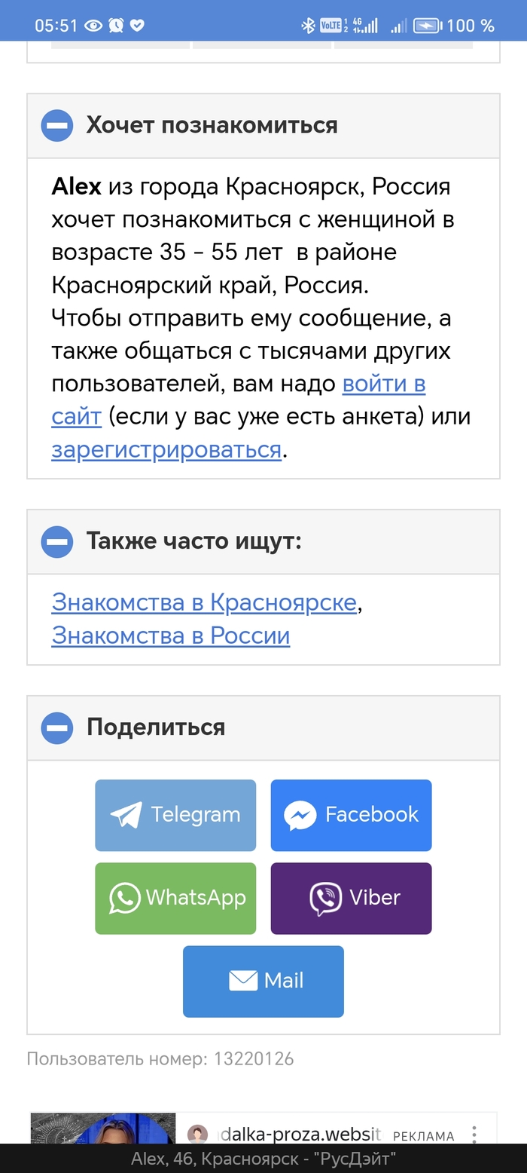Share profile via Facebook Messenger button
The width and height of the screenshot is (527, 1173).
click(351, 815)
